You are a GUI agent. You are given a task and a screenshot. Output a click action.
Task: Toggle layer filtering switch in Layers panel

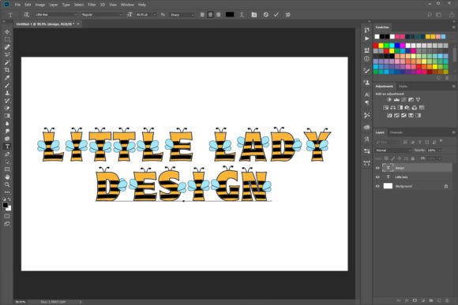[441, 141]
